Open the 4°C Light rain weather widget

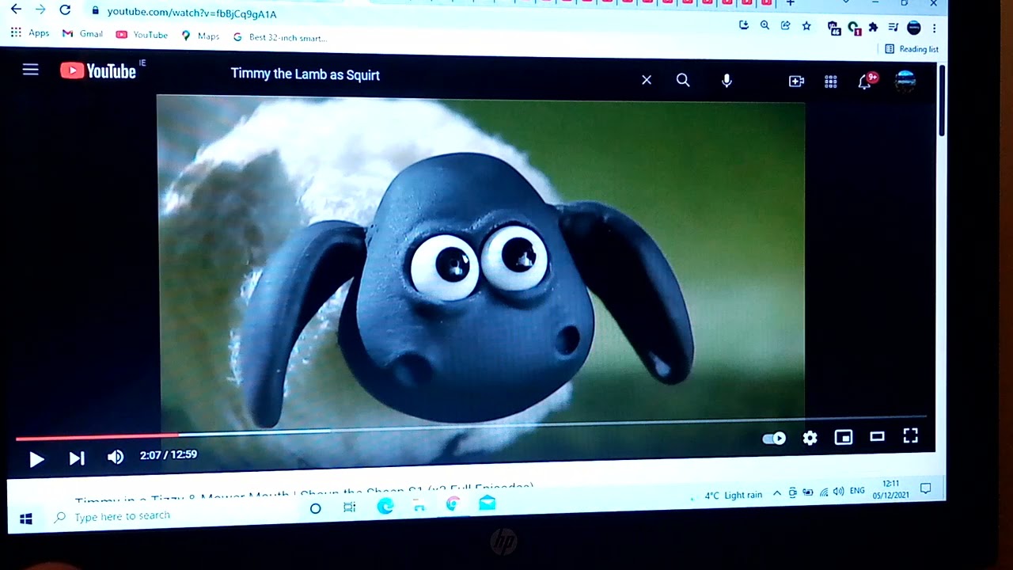734,496
